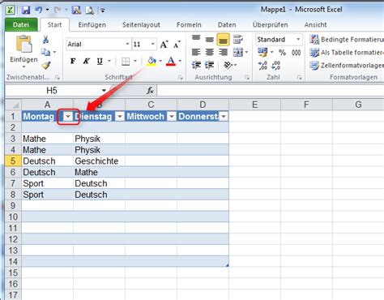
Task: Increase indent icon
Action: pyautogui.click(x=210, y=65)
